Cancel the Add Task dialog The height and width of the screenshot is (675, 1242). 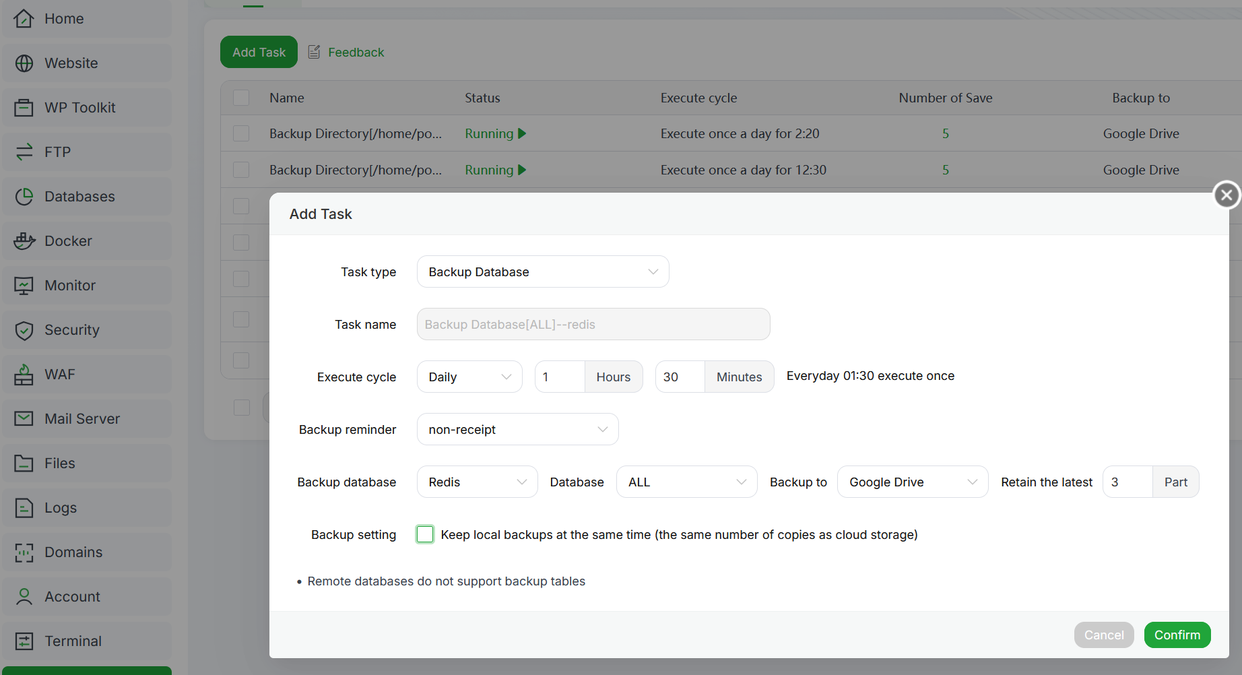[1103, 635]
